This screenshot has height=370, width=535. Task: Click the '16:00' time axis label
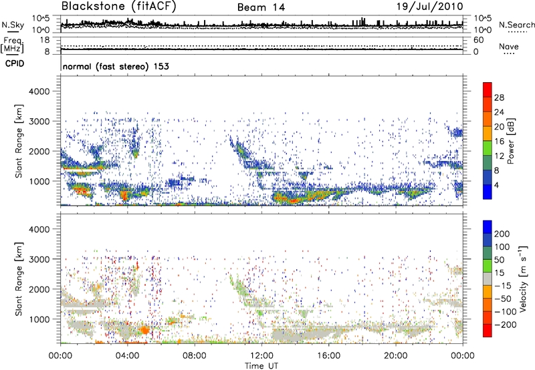coord(328,356)
